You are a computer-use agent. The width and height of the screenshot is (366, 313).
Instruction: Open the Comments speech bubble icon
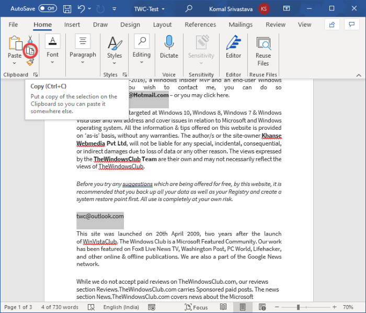[x=351, y=24]
